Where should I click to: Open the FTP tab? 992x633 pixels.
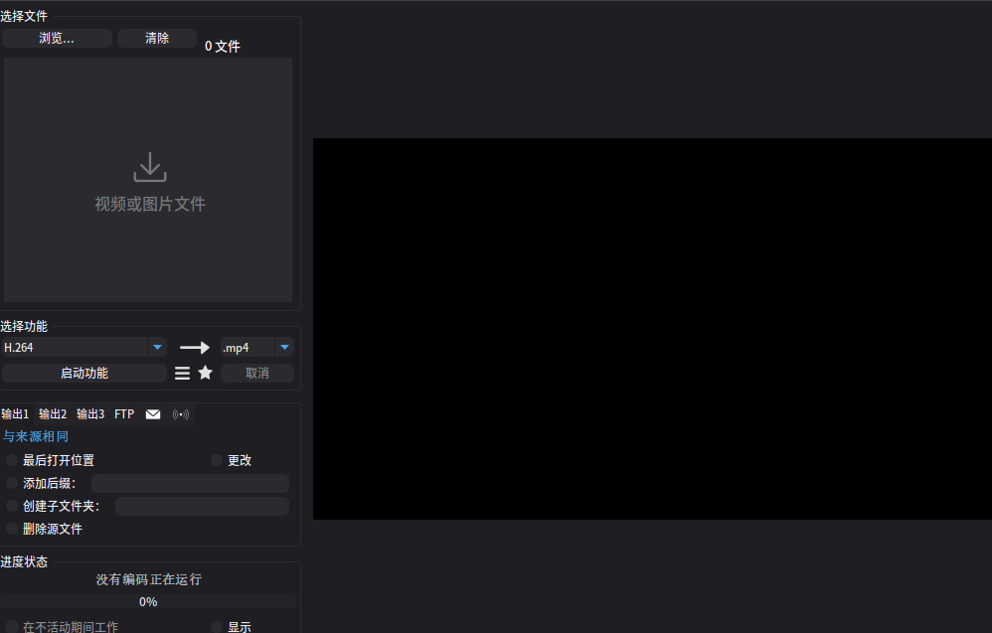(124, 414)
